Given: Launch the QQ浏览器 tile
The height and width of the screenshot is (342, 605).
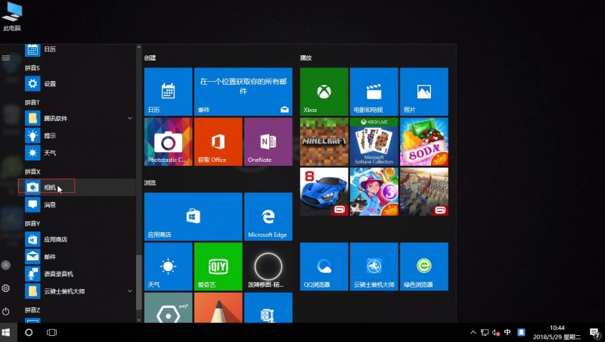Looking at the screenshot, I should 324,266.
